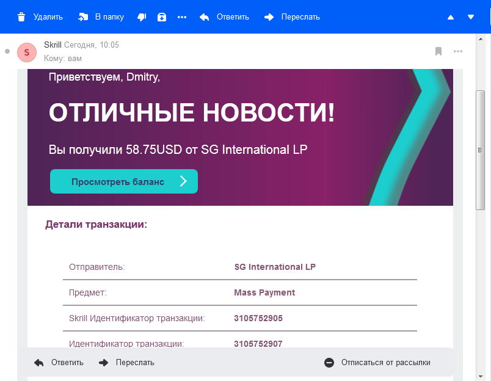
Task: Click the move-to-folder icon
Action: [x=83, y=17]
